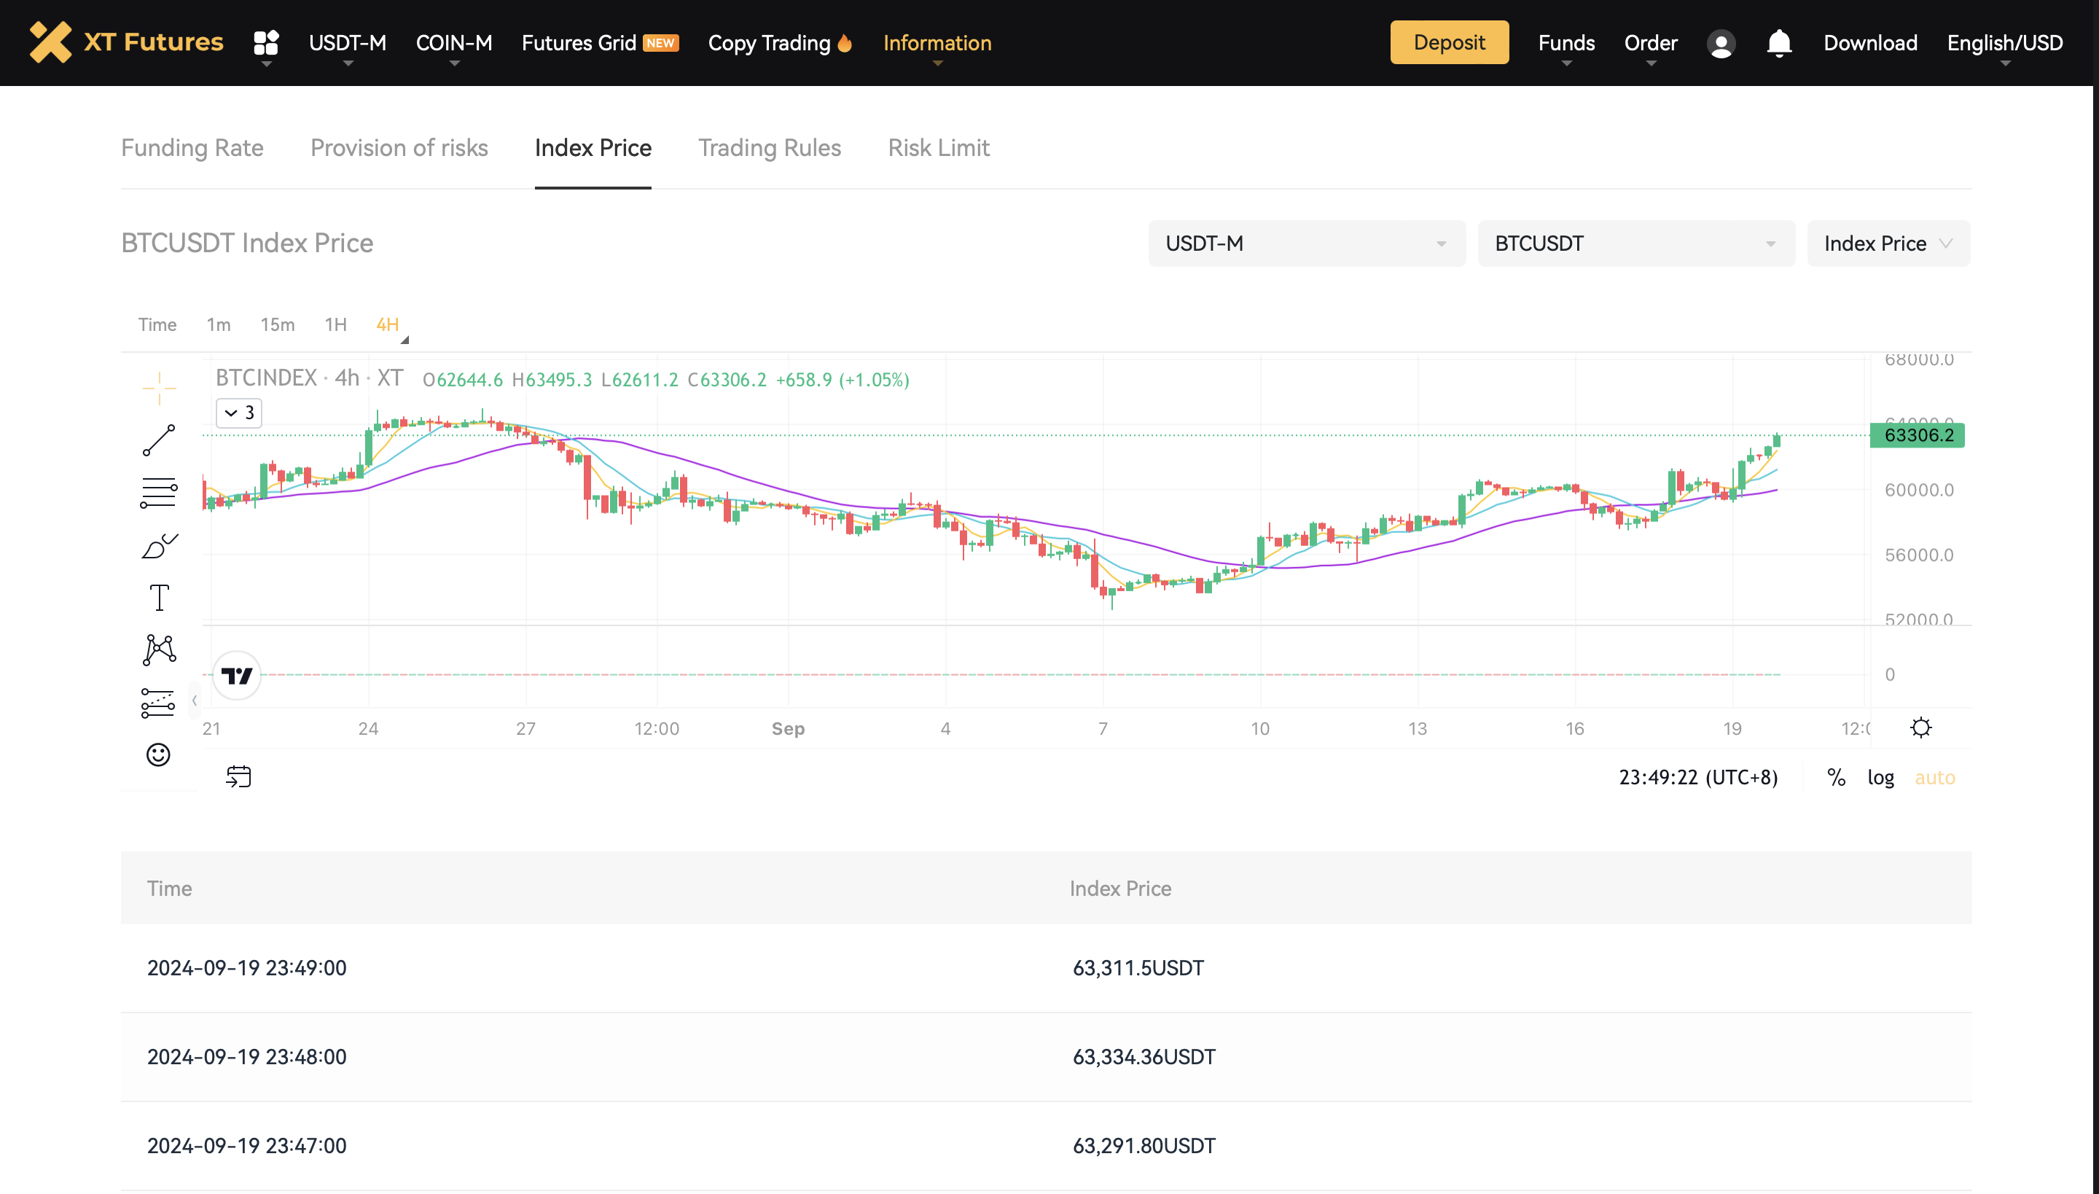Select the text annotation tool
This screenshot has width=2099, height=1194.
(158, 596)
